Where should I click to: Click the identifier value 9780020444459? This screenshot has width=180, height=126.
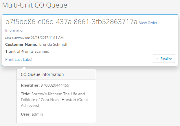point(55,85)
